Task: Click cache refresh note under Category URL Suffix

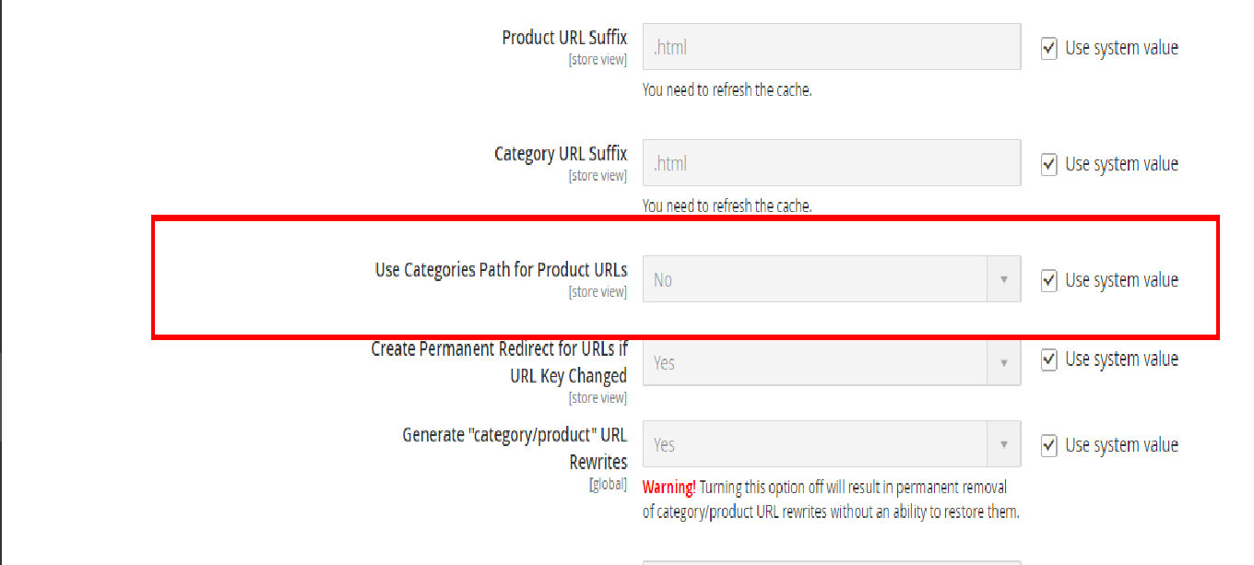Action: tap(727, 206)
